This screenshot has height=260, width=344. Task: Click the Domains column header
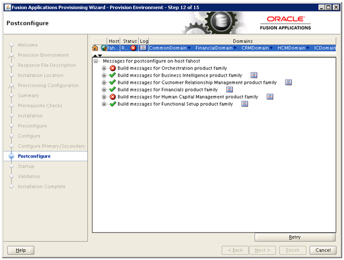click(243, 41)
